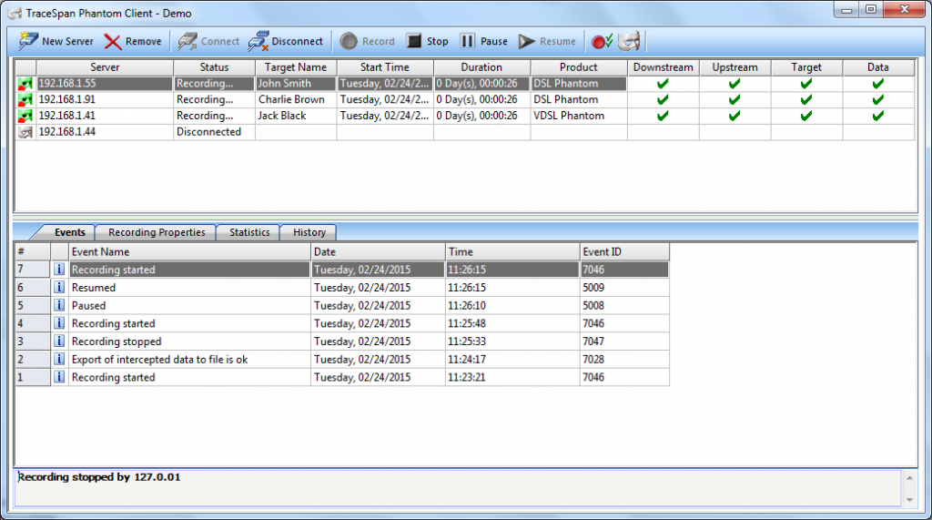Click the New Server toolbar button
The width and height of the screenshot is (932, 520).
point(56,41)
